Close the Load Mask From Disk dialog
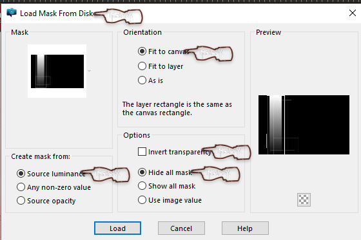The width and height of the screenshot is (361, 240). pos(352,13)
